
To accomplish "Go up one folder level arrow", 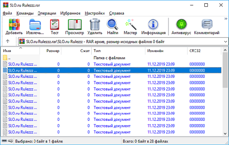I will [8, 41].
